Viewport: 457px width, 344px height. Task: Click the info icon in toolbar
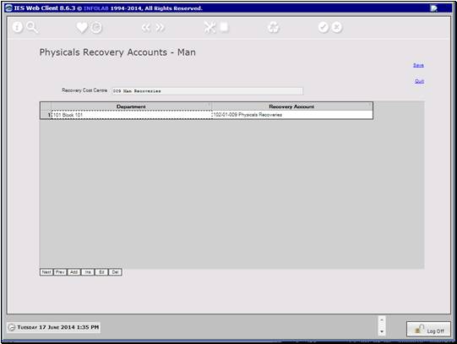(x=18, y=27)
